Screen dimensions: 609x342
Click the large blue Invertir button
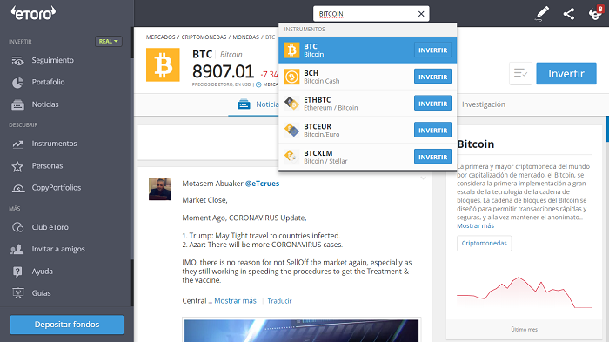coord(566,73)
